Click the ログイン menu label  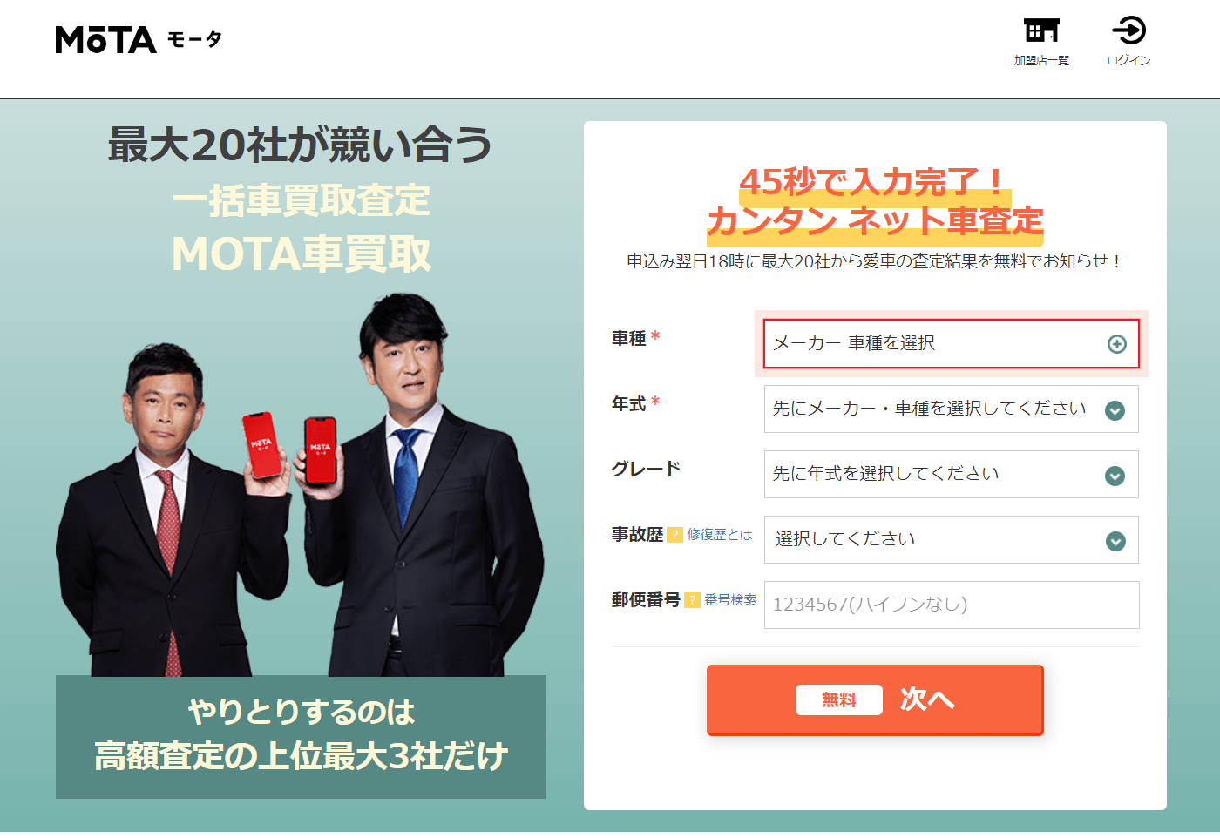(1128, 60)
